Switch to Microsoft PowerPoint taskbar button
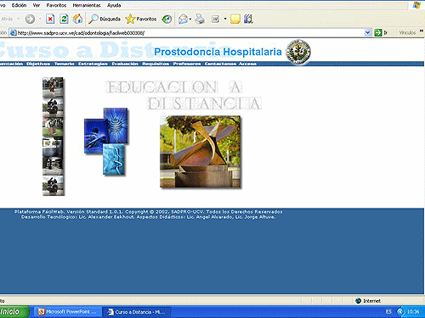The height and width of the screenshot is (318, 425). point(68,312)
